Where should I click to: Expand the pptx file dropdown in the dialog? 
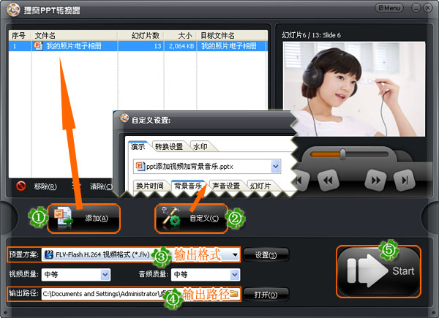tap(276, 167)
